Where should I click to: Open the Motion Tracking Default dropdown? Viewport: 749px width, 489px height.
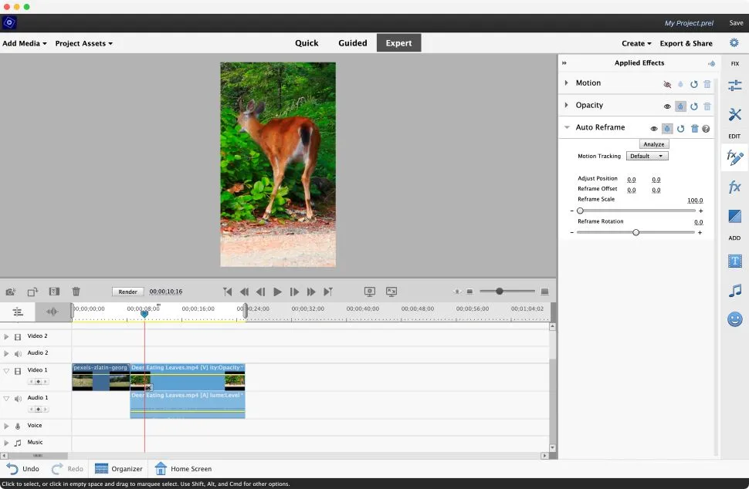(x=647, y=156)
